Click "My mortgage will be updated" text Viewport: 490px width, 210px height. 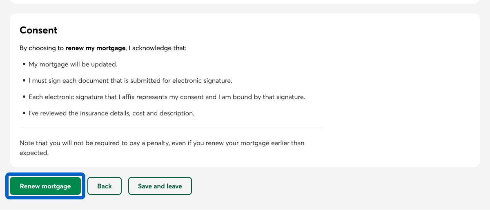pyautogui.click(x=73, y=64)
